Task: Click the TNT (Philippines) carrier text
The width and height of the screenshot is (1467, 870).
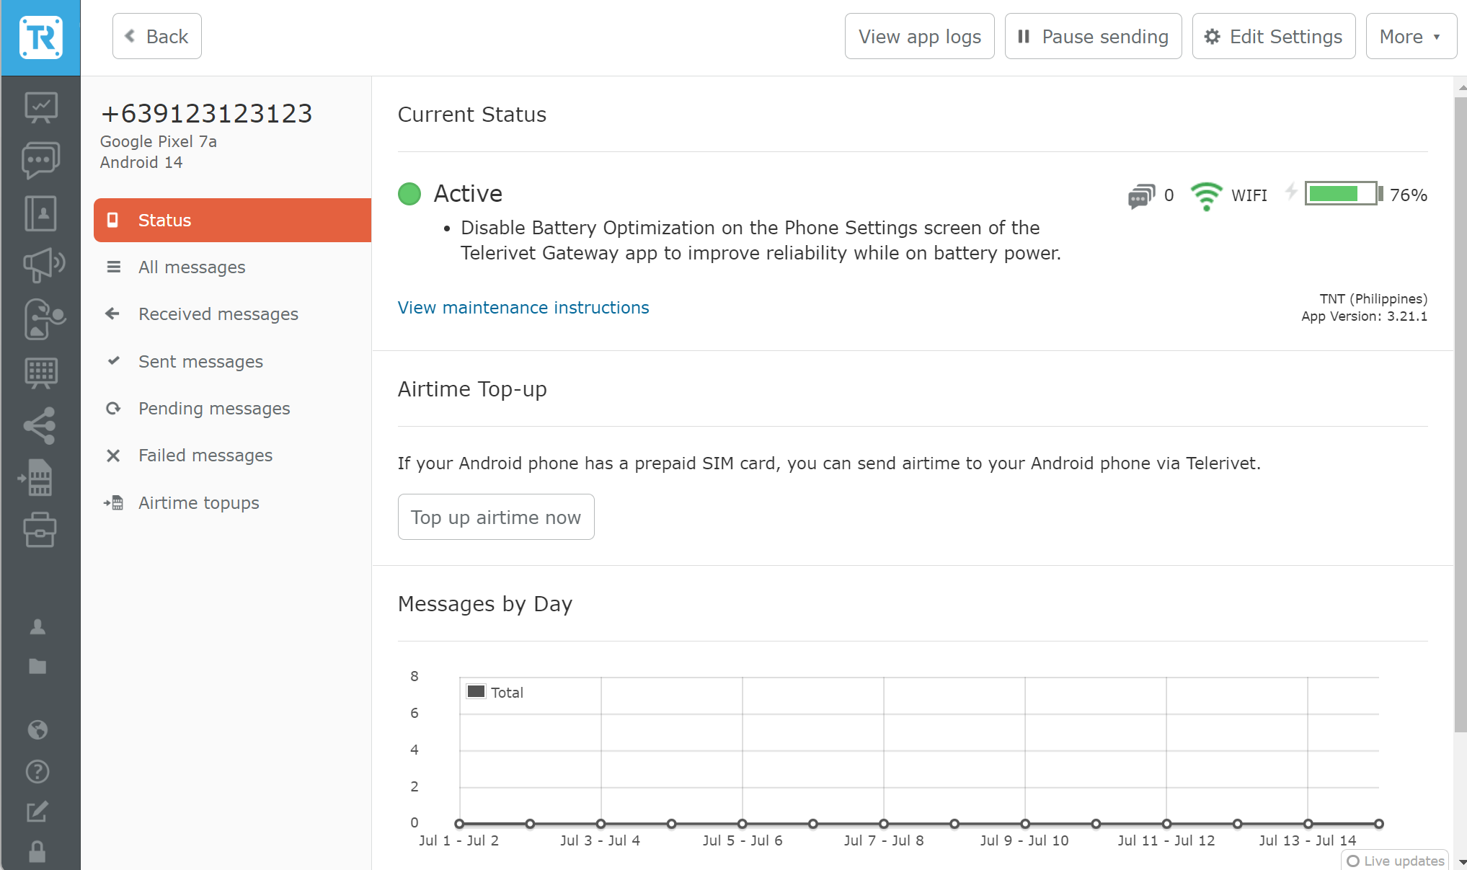Action: coord(1373,298)
